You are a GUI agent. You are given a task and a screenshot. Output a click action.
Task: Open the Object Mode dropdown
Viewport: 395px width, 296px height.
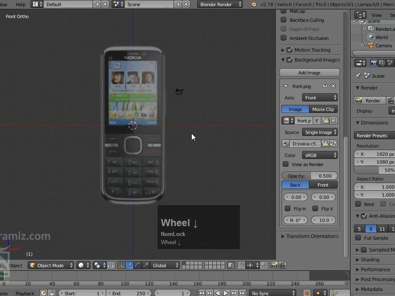pyautogui.click(x=51, y=265)
